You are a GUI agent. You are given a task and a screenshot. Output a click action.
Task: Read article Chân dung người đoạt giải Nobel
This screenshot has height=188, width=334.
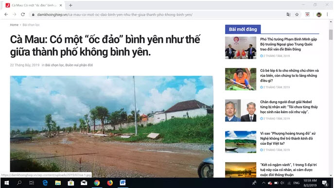click(289, 107)
